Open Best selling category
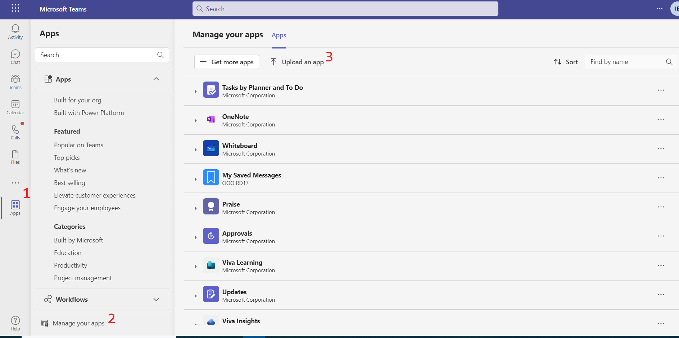679x338 pixels. tap(69, 183)
